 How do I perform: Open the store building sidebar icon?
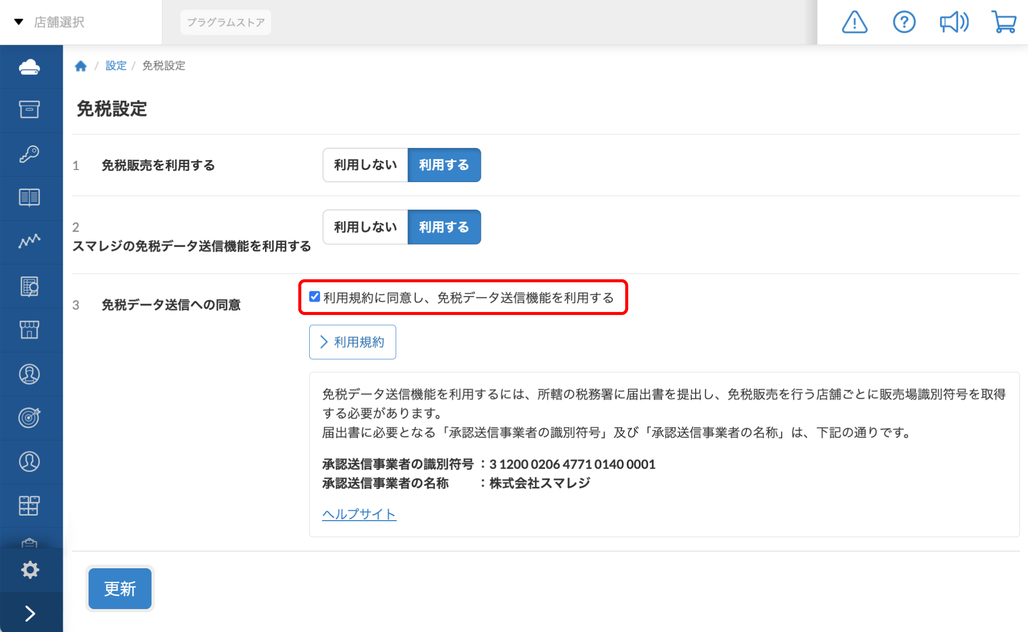30,330
